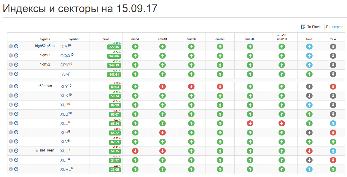Sort by the price column header
347x177 pixels.
coord(106,39)
